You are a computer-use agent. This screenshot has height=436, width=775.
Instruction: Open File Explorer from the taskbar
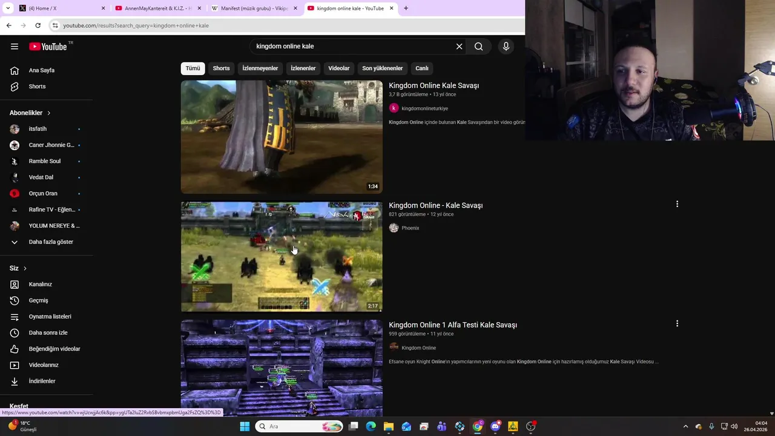pyautogui.click(x=389, y=426)
